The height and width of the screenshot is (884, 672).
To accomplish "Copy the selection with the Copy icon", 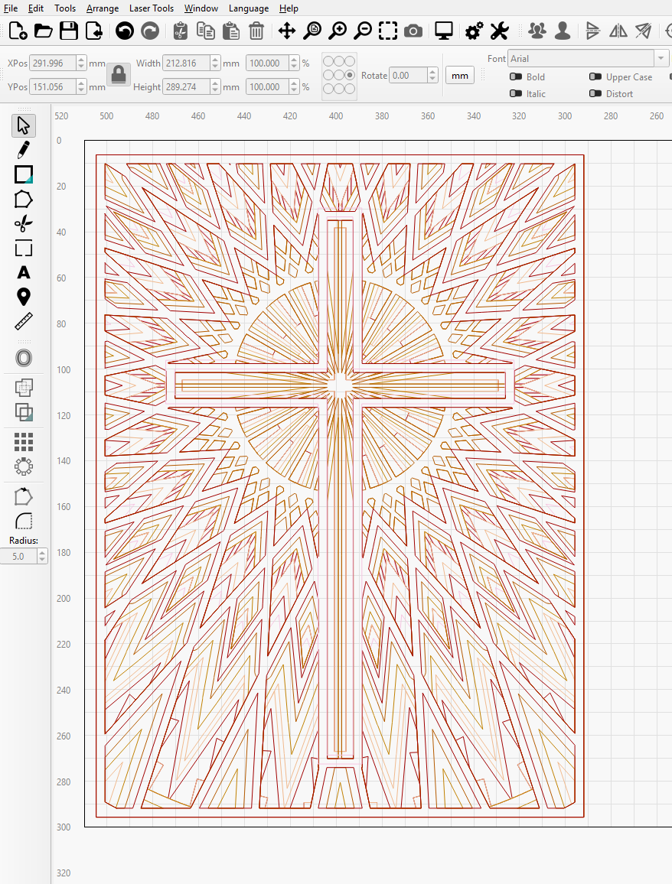I will (x=205, y=31).
